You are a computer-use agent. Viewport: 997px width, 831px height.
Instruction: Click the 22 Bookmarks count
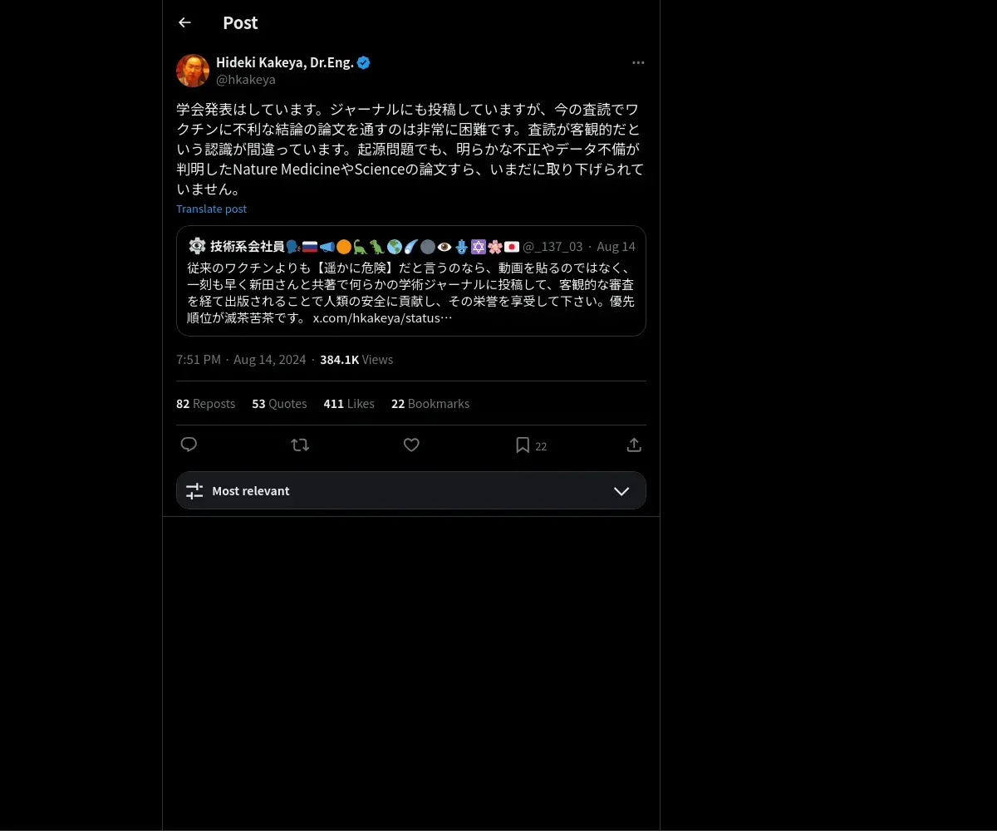tap(430, 403)
